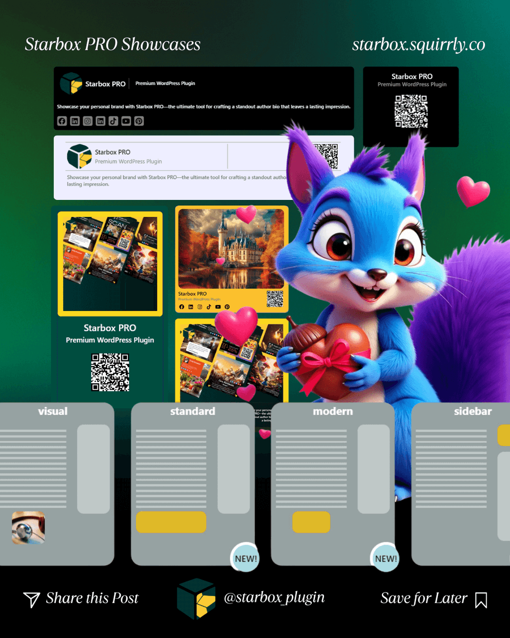Click Instagram icon on yellow castle card

click(x=200, y=307)
